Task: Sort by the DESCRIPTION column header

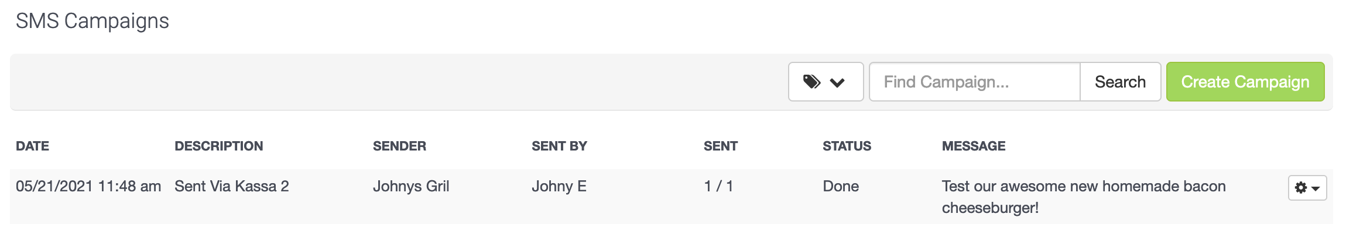Action: [219, 146]
